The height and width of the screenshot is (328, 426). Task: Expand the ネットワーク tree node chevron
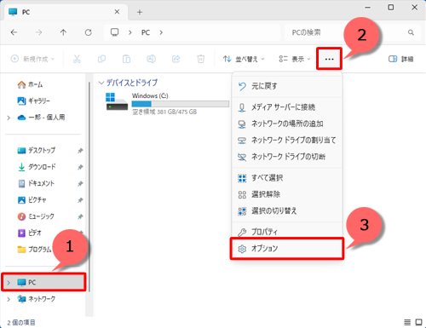coord(9,299)
